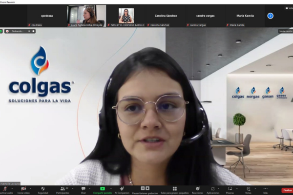Select the Carolina Sánchez participant tile
This screenshot has height=195, width=293.
tap(166, 16)
